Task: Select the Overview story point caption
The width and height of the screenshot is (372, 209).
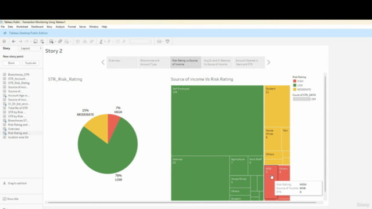Action: point(122,62)
